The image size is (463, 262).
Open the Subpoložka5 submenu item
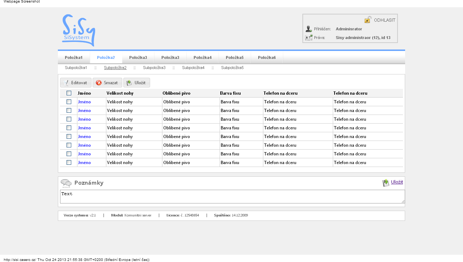pyautogui.click(x=232, y=68)
